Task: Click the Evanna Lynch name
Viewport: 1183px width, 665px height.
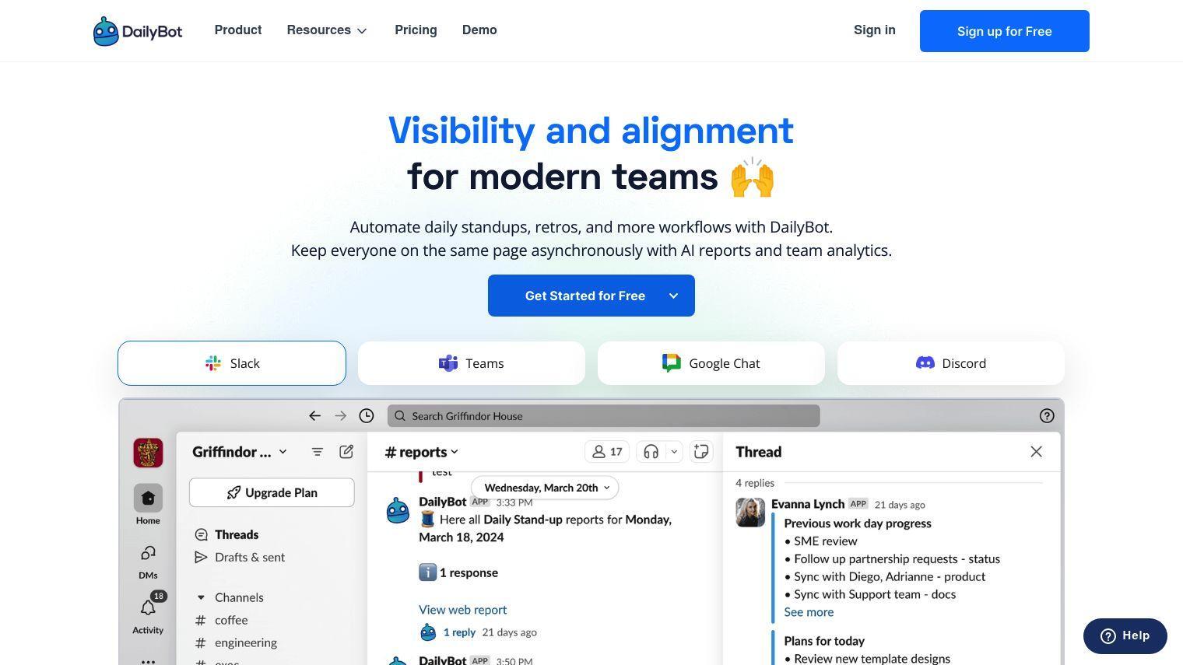Action: (808, 504)
